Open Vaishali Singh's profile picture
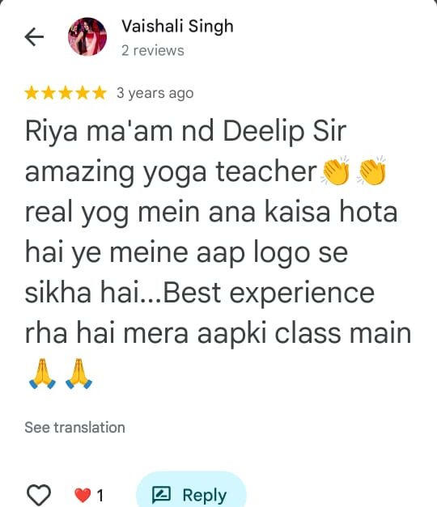 coord(87,37)
